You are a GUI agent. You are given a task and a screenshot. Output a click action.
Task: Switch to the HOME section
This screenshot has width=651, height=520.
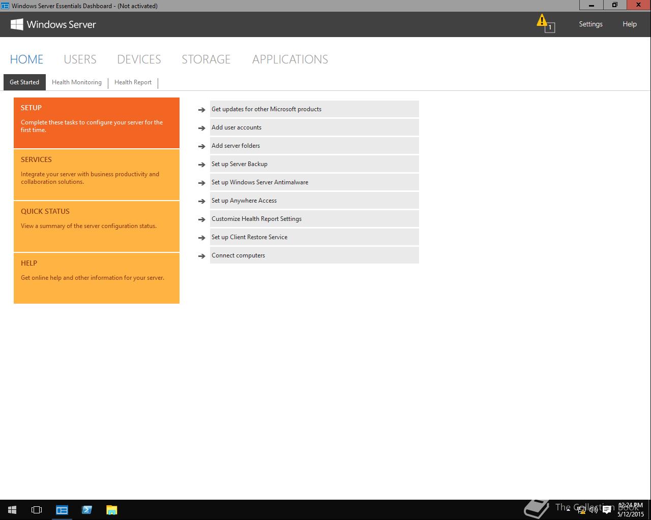click(26, 59)
